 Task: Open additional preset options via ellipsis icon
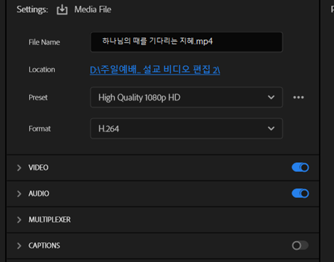coord(299,97)
